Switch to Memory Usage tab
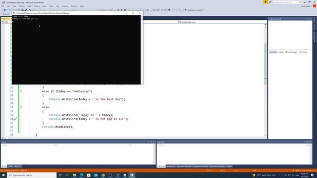 (x=291, y=52)
